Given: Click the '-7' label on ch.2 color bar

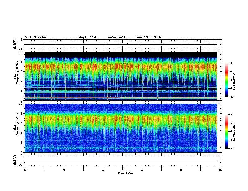Looking at the screenshot, I should pos(231,123).
